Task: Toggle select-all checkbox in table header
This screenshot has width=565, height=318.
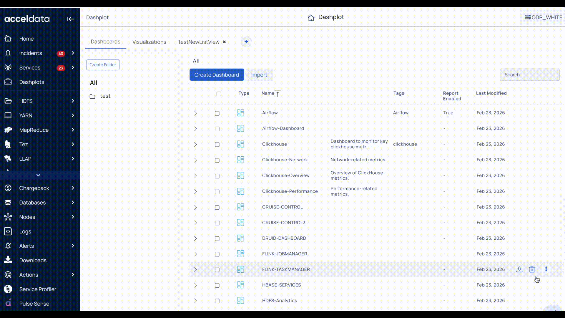Action: pos(219,94)
